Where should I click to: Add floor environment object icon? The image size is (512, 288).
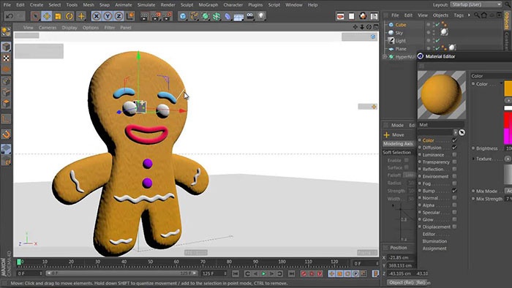coord(238,15)
